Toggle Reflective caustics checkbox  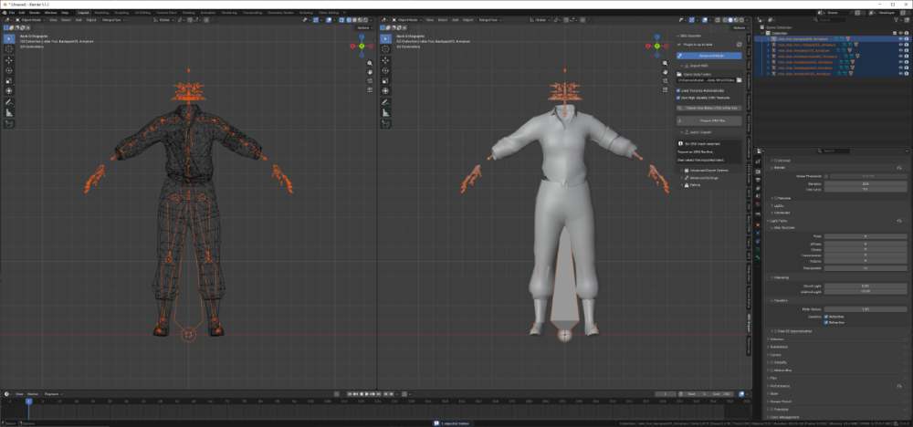point(825,317)
